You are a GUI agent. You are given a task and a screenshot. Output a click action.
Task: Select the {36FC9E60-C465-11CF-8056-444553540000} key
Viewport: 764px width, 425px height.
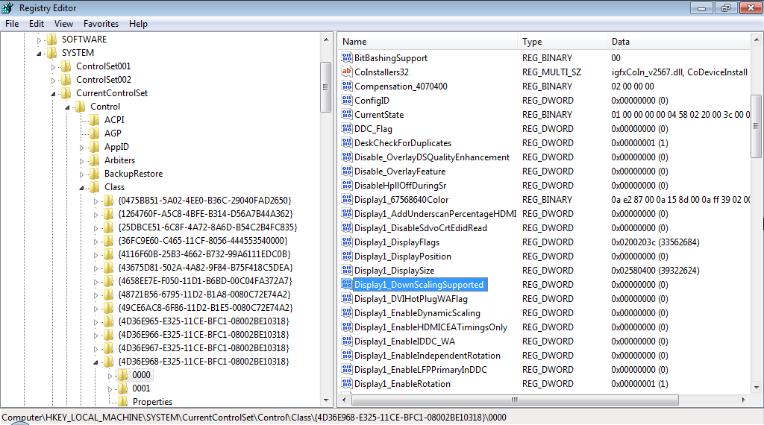203,241
